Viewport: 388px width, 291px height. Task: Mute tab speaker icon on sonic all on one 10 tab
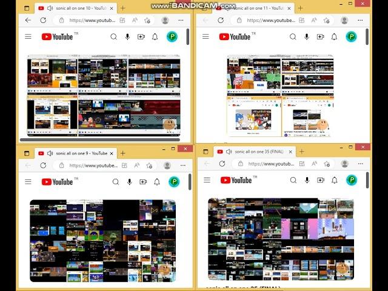pos(50,8)
